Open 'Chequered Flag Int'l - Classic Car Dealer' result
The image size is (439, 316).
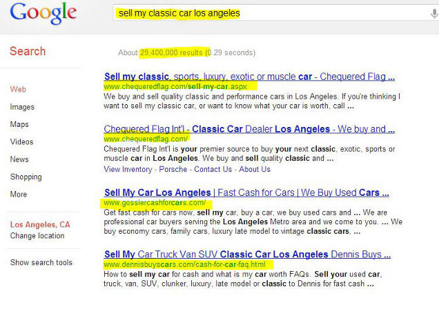249,129
